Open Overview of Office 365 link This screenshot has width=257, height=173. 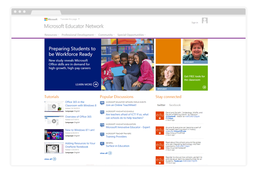coord(78,117)
